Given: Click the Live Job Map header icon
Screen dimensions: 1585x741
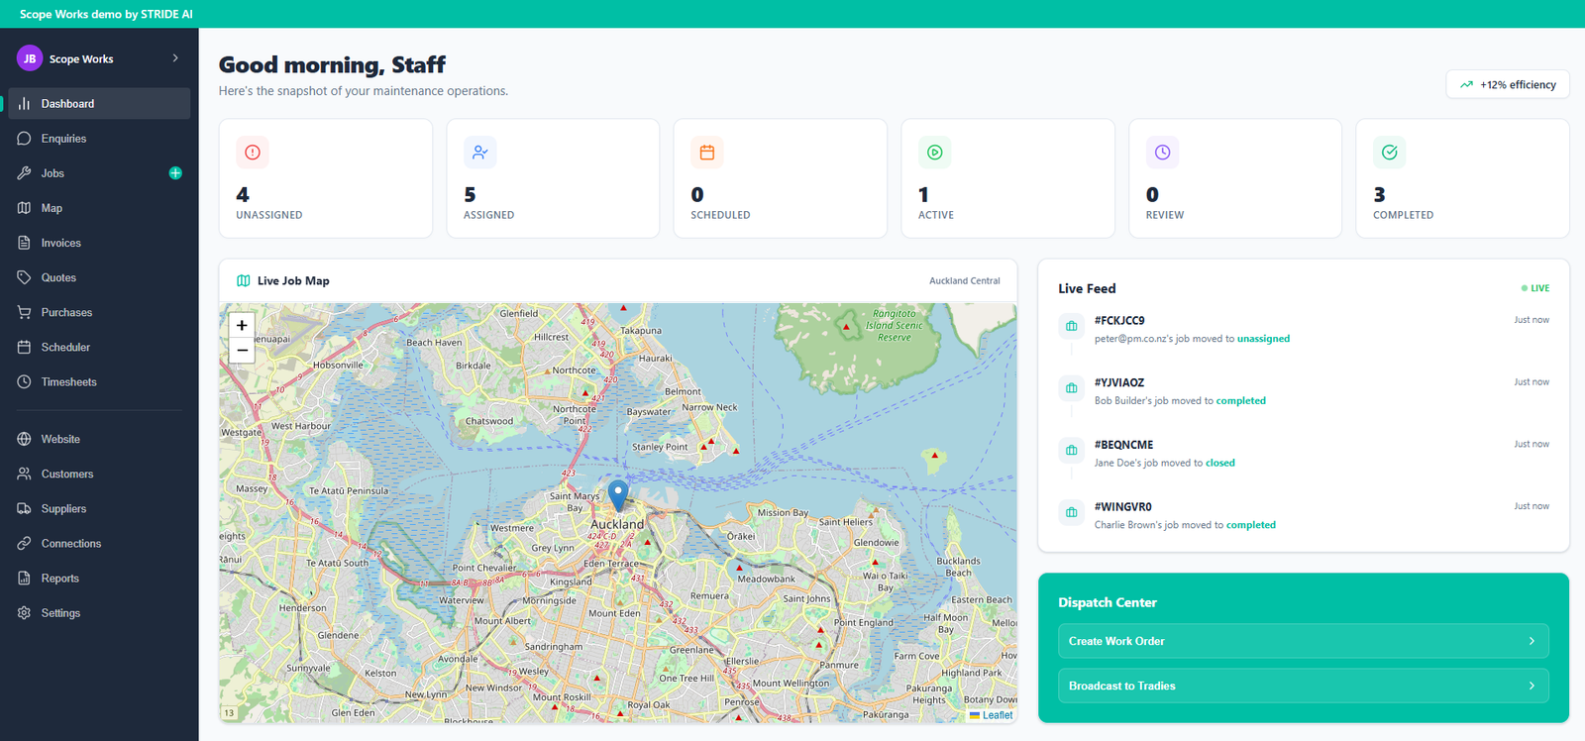Looking at the screenshot, I should (244, 281).
